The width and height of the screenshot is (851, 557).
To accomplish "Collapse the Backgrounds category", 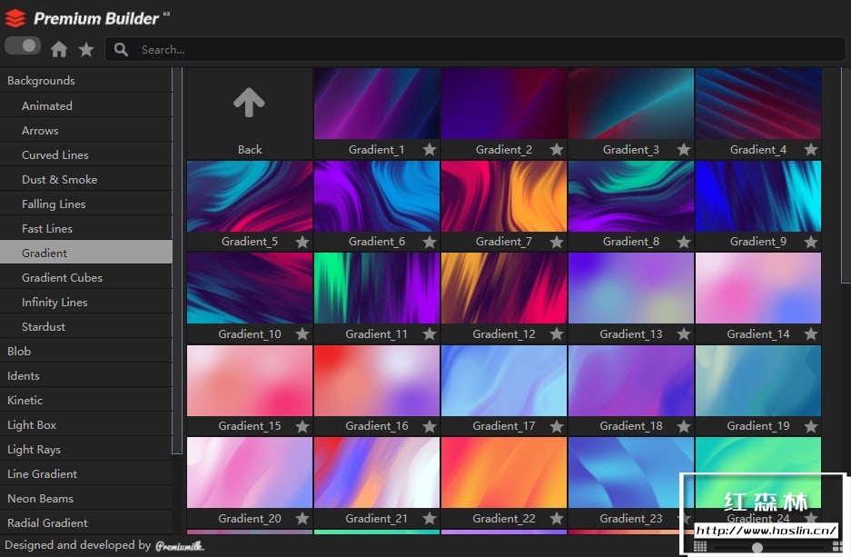I will (x=41, y=81).
